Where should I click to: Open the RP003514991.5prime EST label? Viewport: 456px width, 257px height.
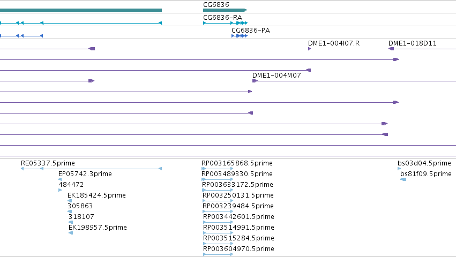(x=238, y=228)
